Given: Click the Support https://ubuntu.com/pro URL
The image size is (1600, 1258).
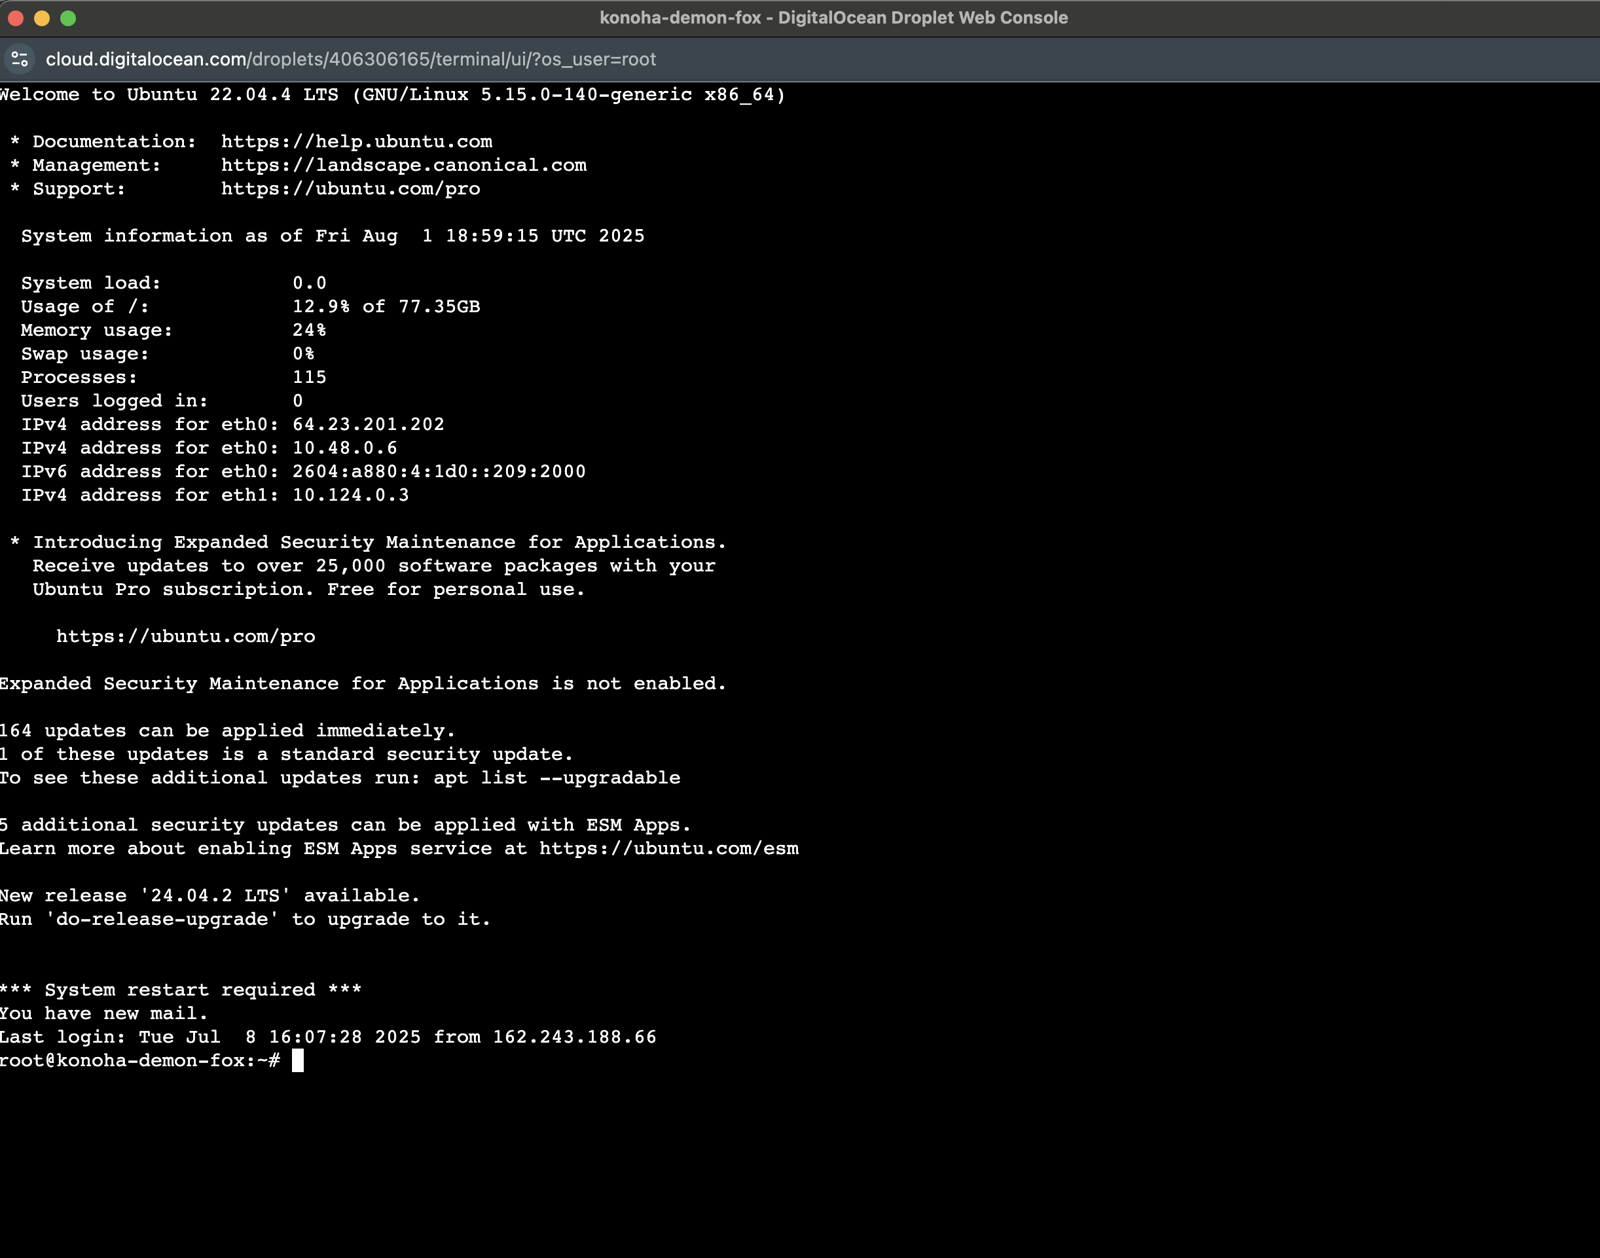Looking at the screenshot, I should [351, 189].
